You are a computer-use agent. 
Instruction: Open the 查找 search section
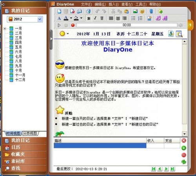pos(24,168)
